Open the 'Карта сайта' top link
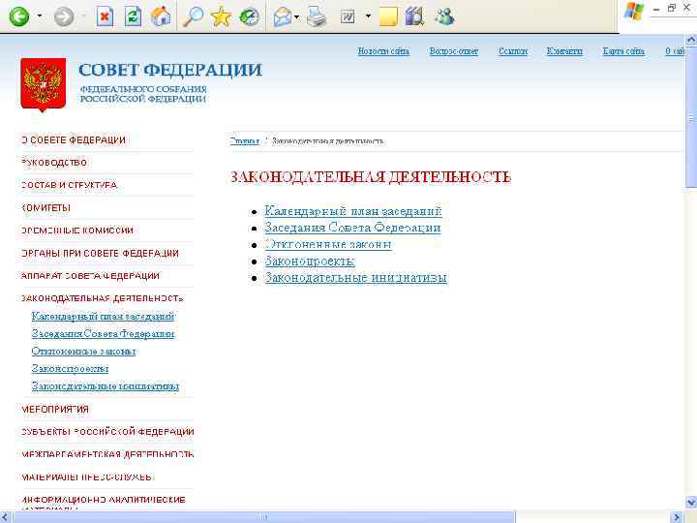 click(623, 51)
